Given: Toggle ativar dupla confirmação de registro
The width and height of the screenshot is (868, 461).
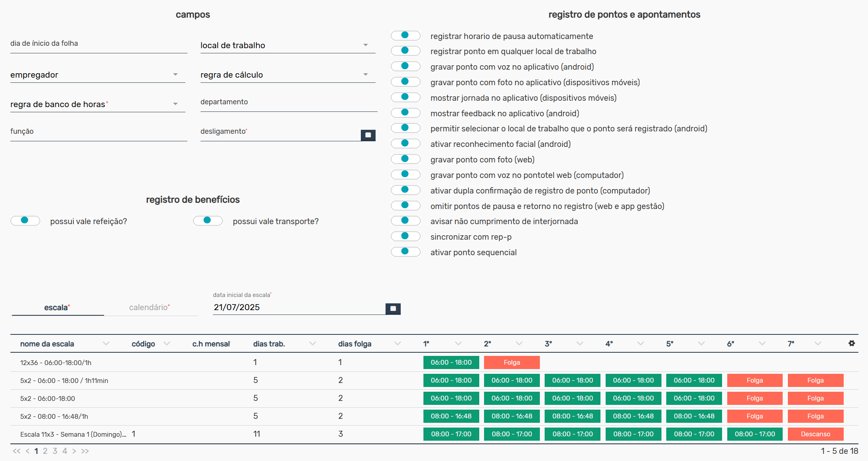Looking at the screenshot, I should (405, 190).
